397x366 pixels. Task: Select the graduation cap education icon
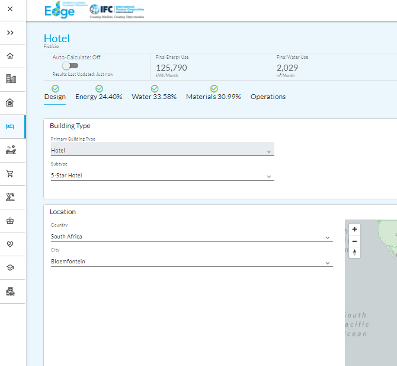10,268
